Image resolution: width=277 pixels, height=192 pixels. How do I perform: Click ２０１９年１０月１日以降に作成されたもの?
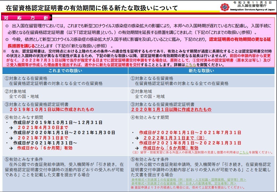[52, 109]
